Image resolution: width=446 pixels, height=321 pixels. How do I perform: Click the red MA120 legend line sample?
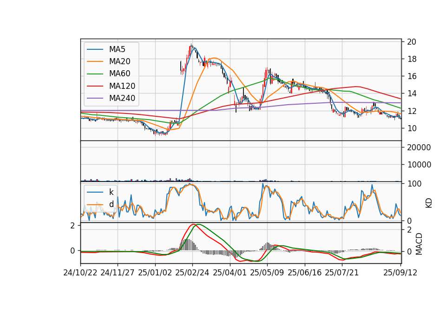pos(95,86)
